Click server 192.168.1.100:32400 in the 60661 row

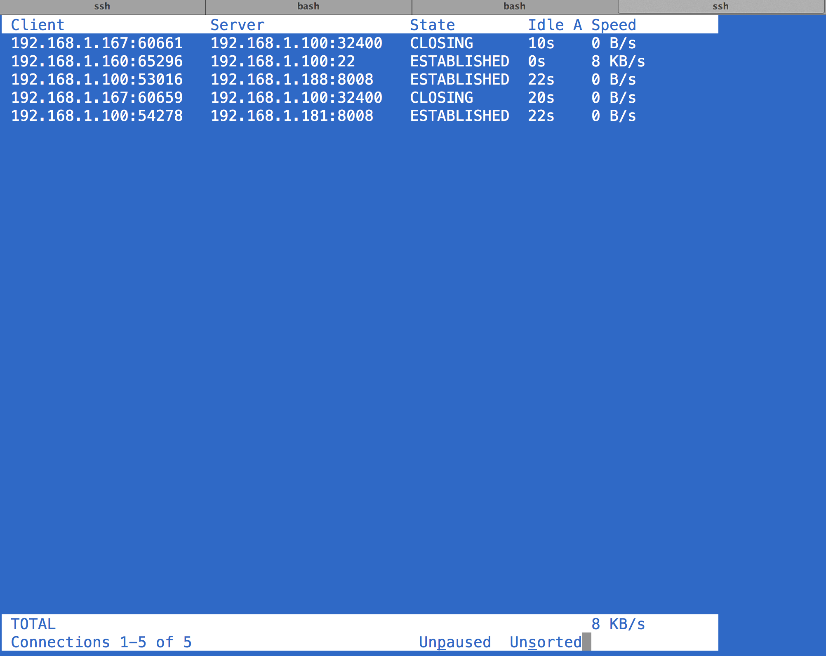click(x=297, y=43)
